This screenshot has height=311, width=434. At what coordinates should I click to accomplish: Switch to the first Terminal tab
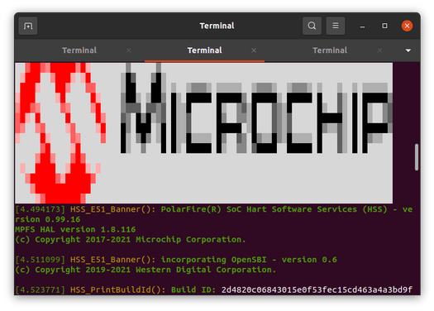[x=79, y=50]
